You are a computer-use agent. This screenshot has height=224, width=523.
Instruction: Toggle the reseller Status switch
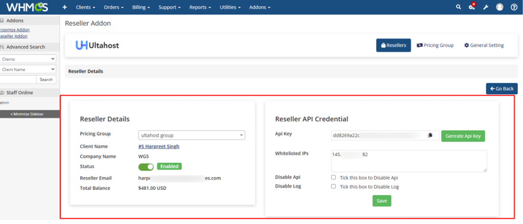click(x=146, y=166)
